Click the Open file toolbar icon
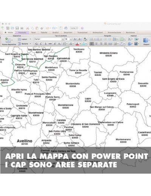This screenshot has width=151, height=196. [x=12, y=28]
